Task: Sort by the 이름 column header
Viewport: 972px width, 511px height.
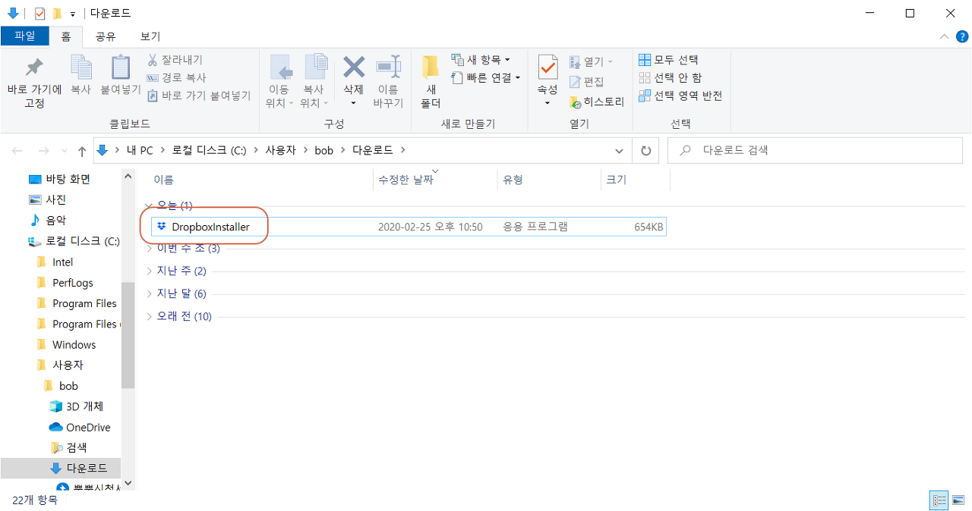Action: coord(163,180)
